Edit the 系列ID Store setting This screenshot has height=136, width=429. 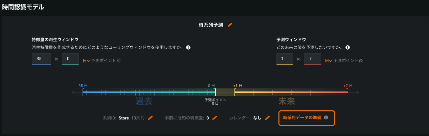(x=151, y=118)
